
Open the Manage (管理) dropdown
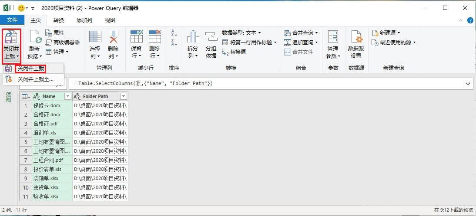coord(57,52)
